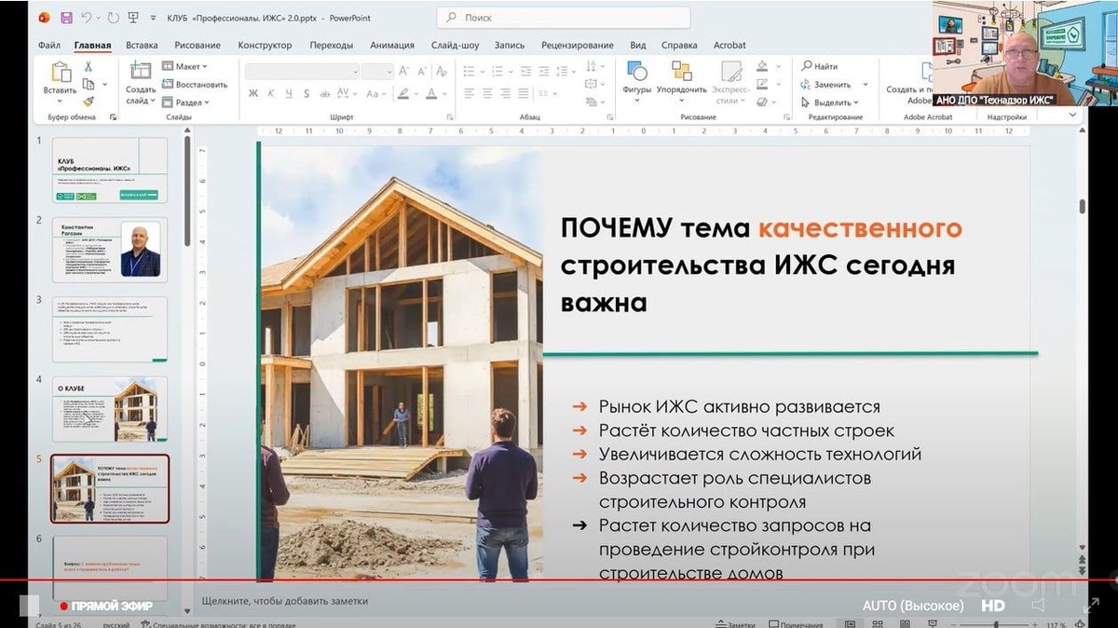Screen dimensions: 1118x628
Task: Activate the Format Painter brush
Action: pos(89,102)
